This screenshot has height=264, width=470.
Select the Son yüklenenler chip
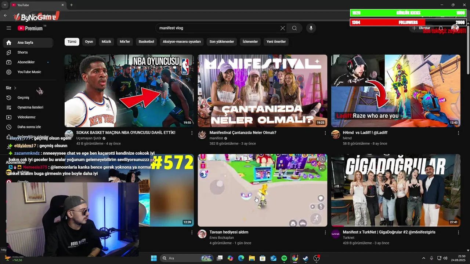[222, 42]
